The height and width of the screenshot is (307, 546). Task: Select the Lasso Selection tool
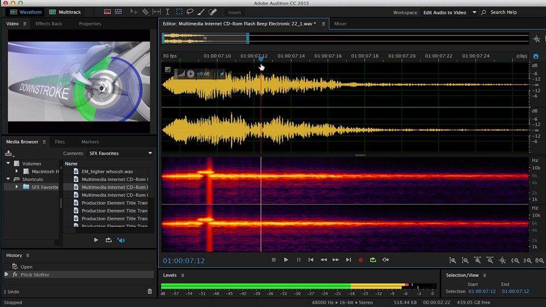click(190, 12)
